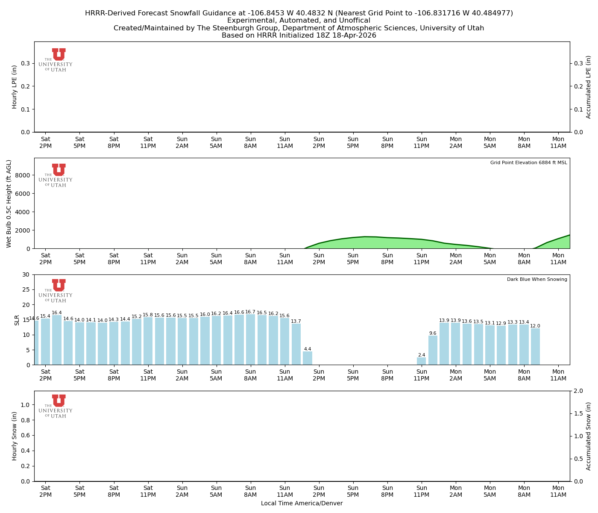
Task: Click the 'Accumulated LPE (in)' right axis label
Action: pyautogui.click(x=589, y=87)
